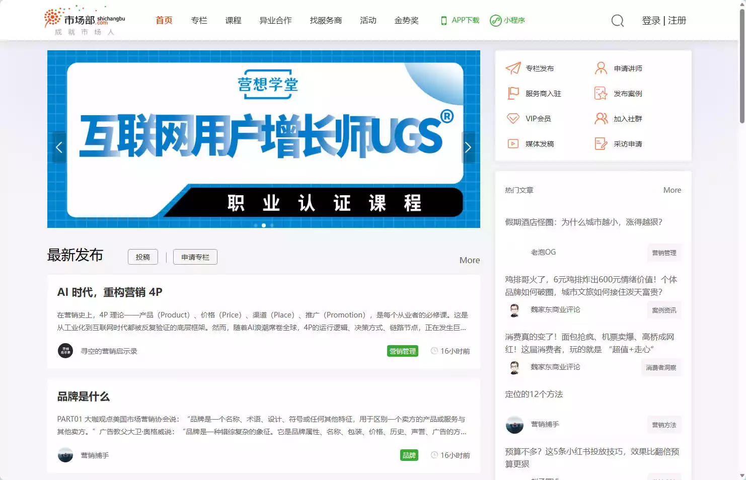Click the 消费者洞察 tag
This screenshot has height=480, width=746.
click(661, 368)
